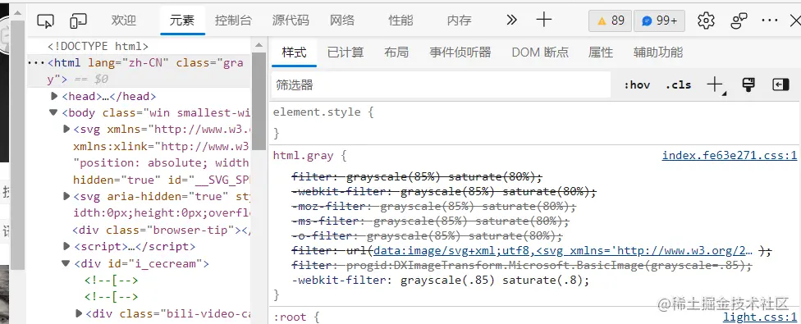Open more tabs chevron in DevTools
The image size is (801, 324).
click(511, 20)
